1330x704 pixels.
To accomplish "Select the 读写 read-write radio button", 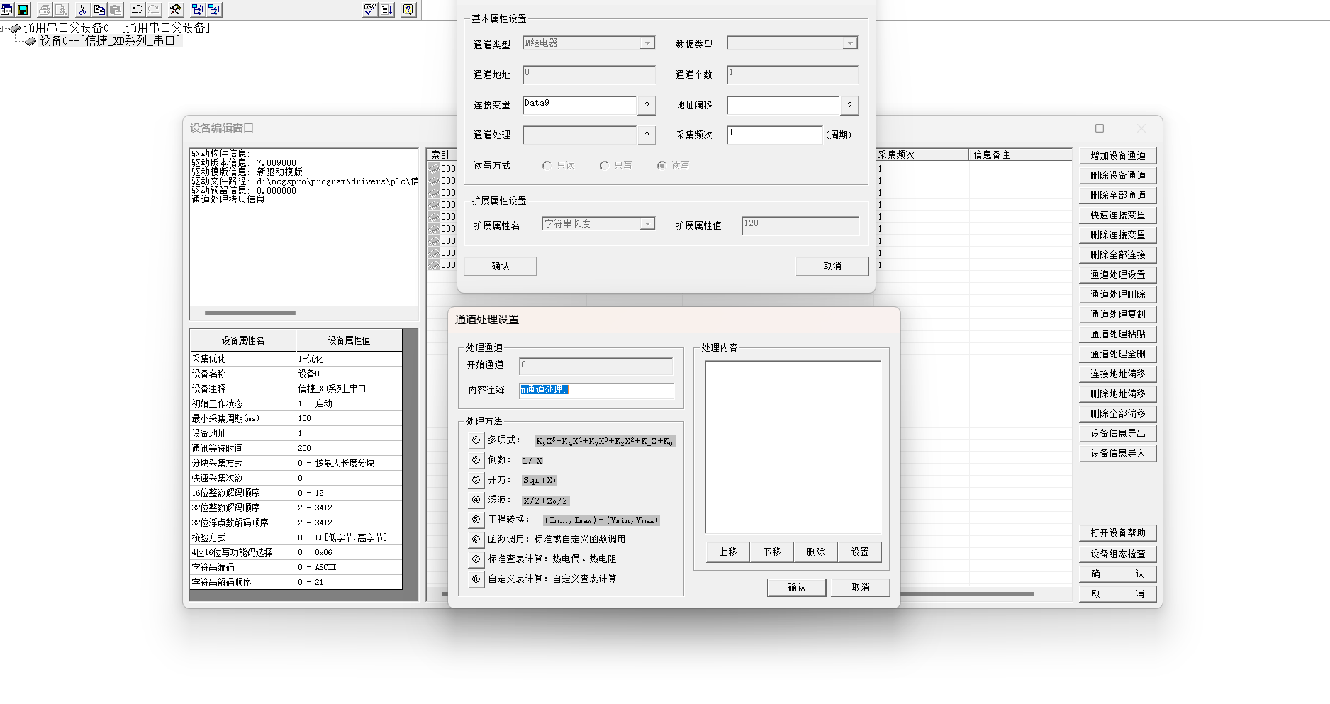I will tap(661, 166).
